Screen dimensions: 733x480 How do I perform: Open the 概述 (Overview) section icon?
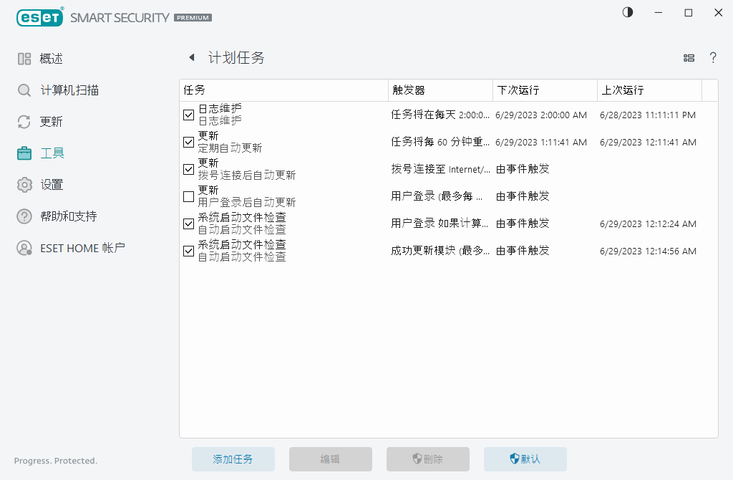[x=24, y=58]
